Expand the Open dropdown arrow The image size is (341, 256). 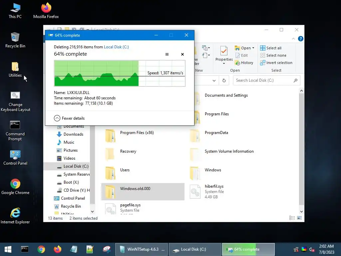pyautogui.click(x=253, y=48)
